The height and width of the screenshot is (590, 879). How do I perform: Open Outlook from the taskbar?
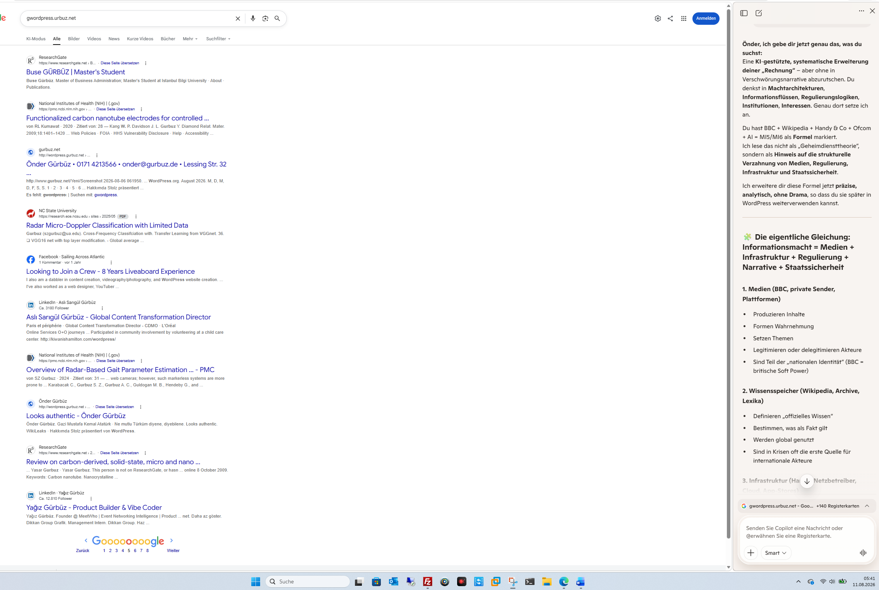(x=394, y=581)
